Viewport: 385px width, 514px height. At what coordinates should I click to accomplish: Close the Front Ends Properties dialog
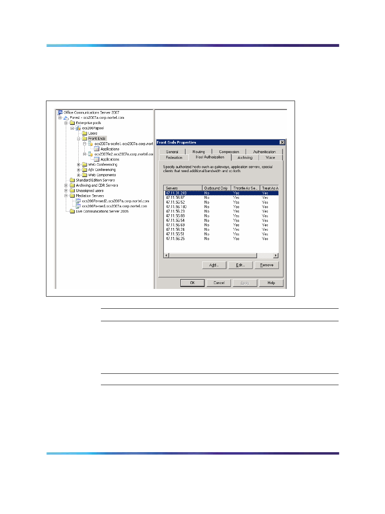tap(282, 142)
